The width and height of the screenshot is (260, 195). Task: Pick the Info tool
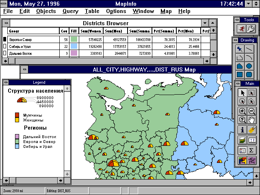coord(242,131)
